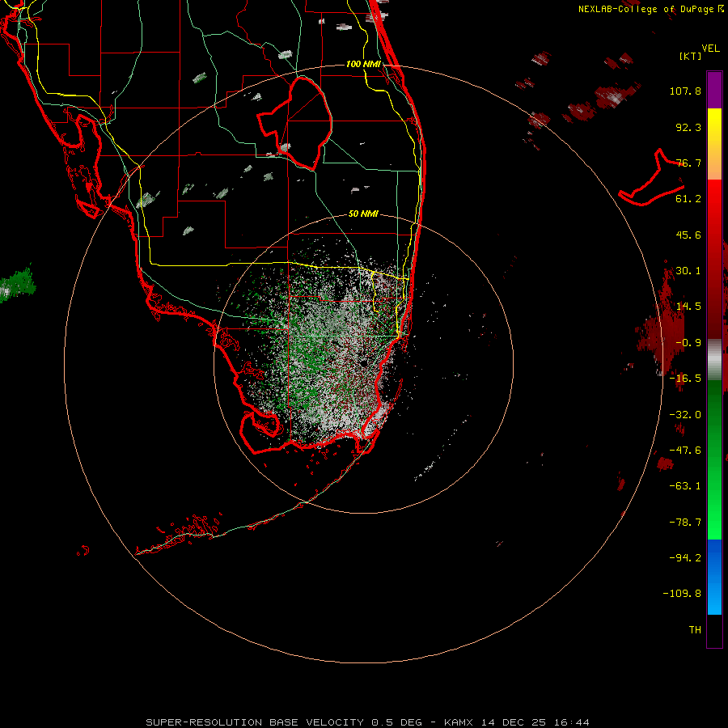Viewport: 728px width, 728px height.
Task: Click the -16.5 scale value
Action: tap(685, 379)
